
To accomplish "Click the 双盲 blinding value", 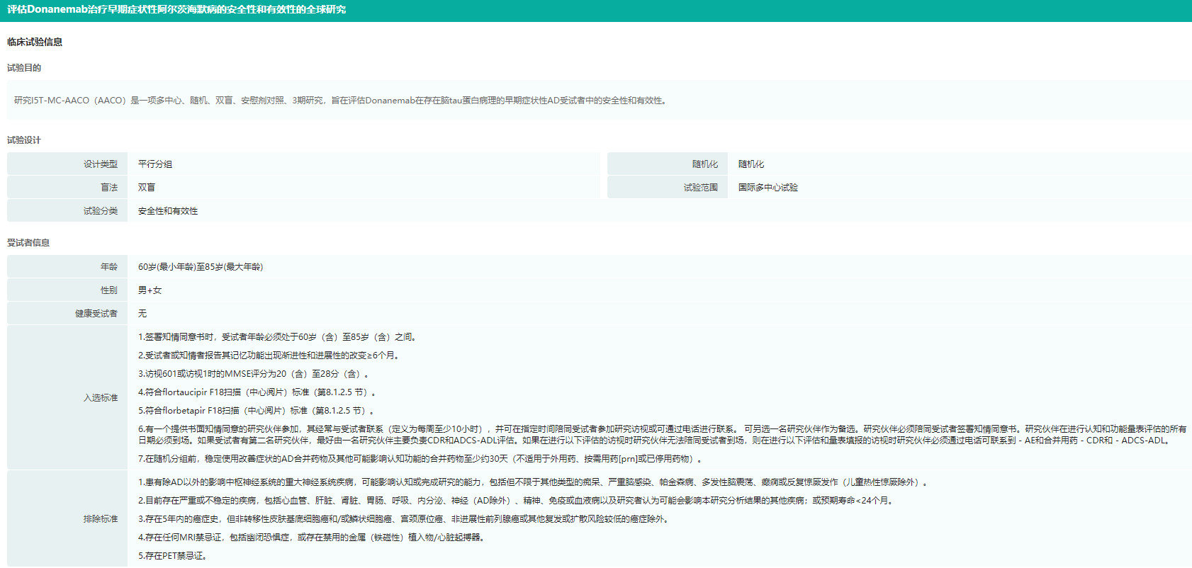I will click(x=147, y=188).
